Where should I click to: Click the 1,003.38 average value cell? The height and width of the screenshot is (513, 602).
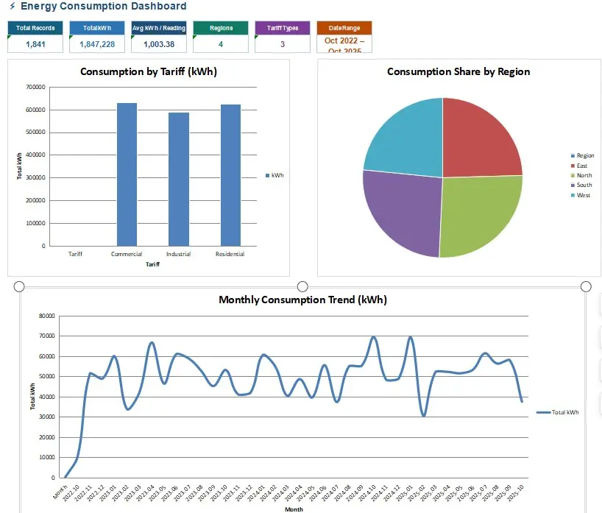tap(159, 44)
